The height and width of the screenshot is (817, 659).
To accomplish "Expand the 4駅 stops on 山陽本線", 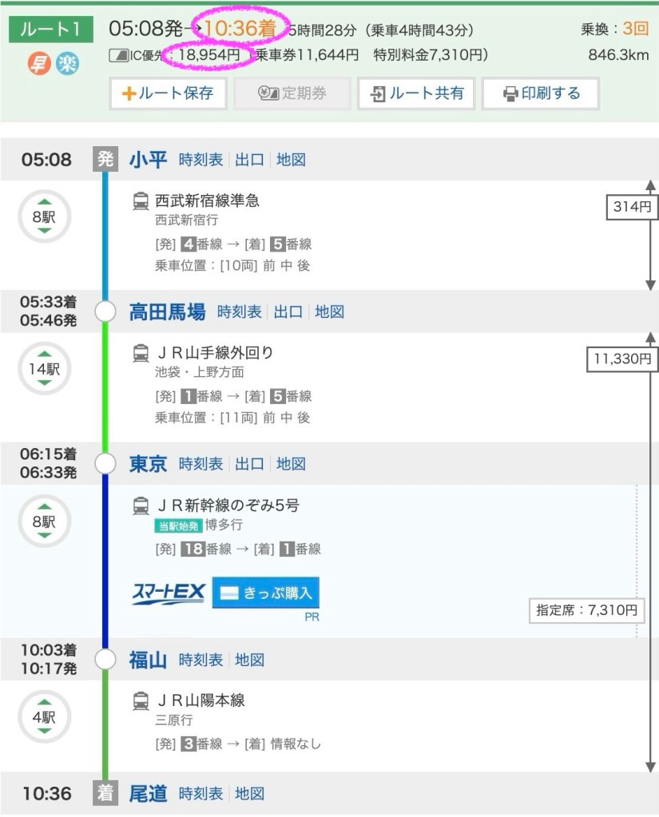I will click(45, 716).
